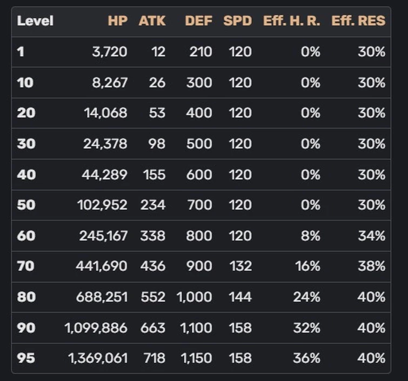Select the Level 50 row label
This screenshot has width=408, height=381.
click(x=26, y=205)
